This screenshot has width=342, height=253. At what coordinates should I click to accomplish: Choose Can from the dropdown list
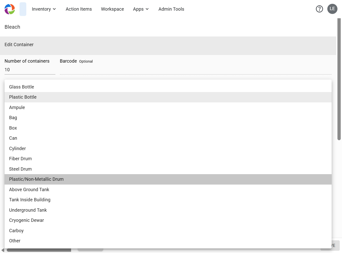point(168,138)
